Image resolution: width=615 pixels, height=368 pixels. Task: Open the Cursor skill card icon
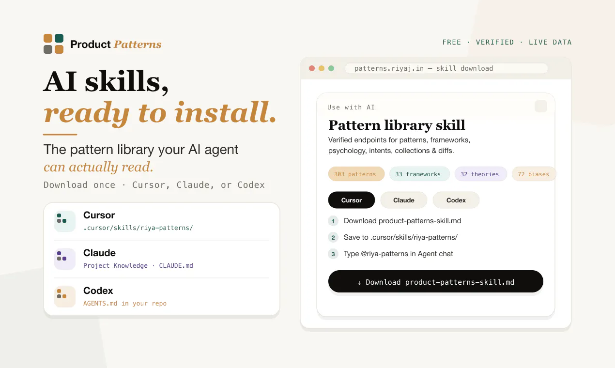tap(65, 221)
